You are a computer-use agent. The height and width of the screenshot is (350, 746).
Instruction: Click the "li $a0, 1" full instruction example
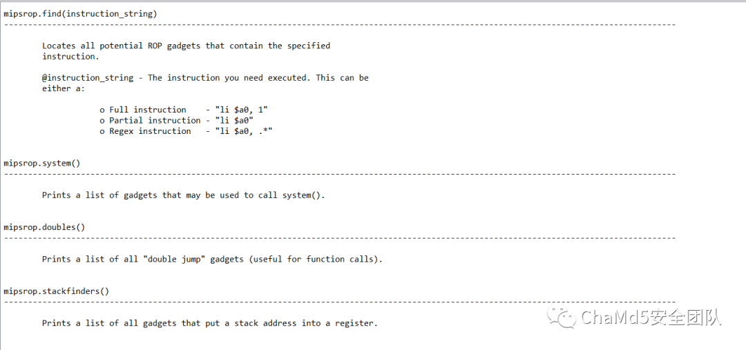241,110
